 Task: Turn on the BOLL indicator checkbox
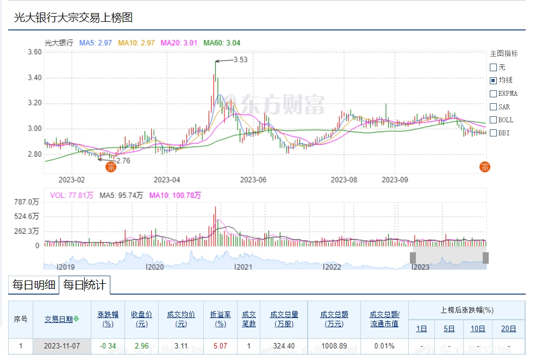click(x=493, y=120)
